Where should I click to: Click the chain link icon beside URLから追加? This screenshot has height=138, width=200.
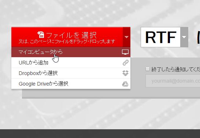pos(126,63)
